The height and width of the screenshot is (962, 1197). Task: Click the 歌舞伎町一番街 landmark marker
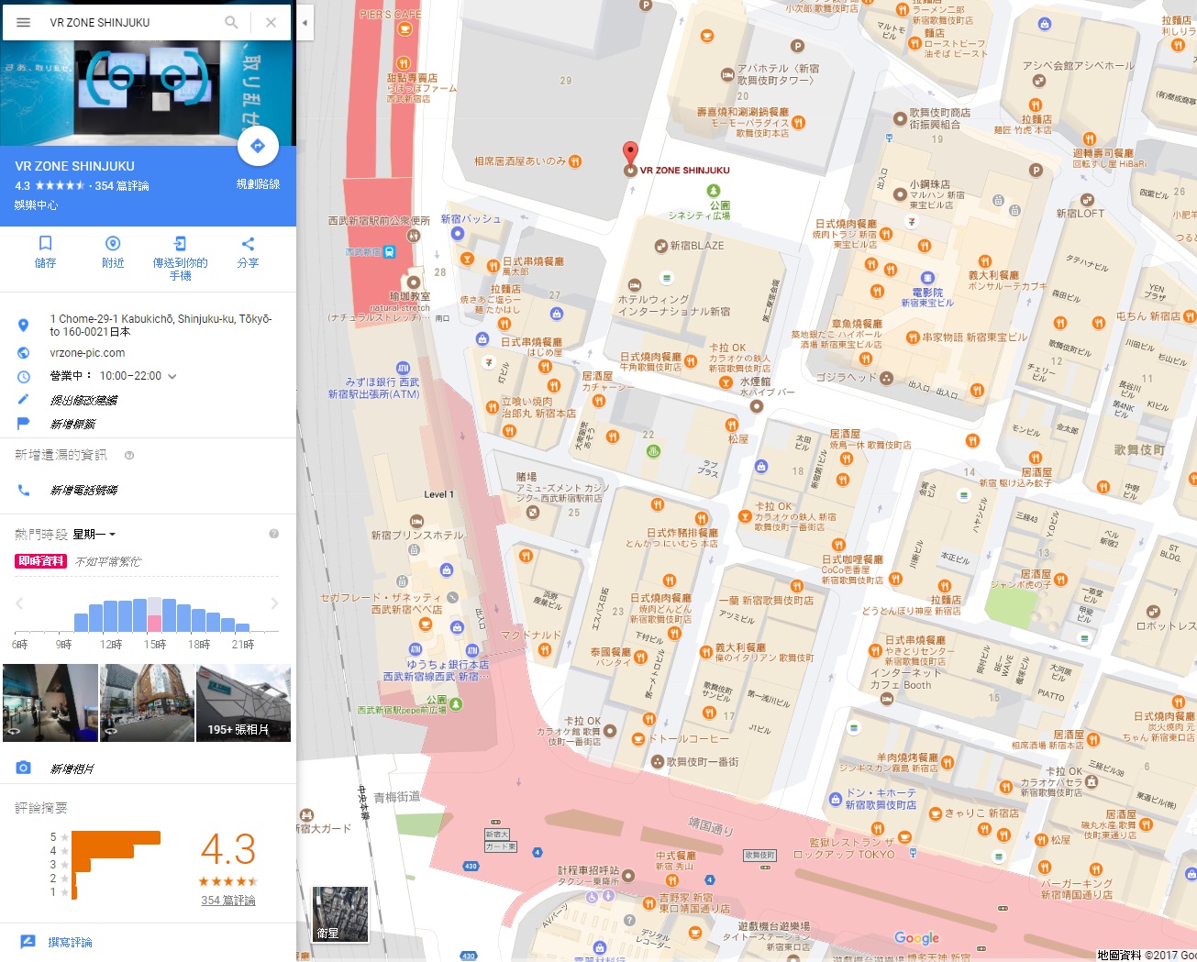[x=657, y=762]
